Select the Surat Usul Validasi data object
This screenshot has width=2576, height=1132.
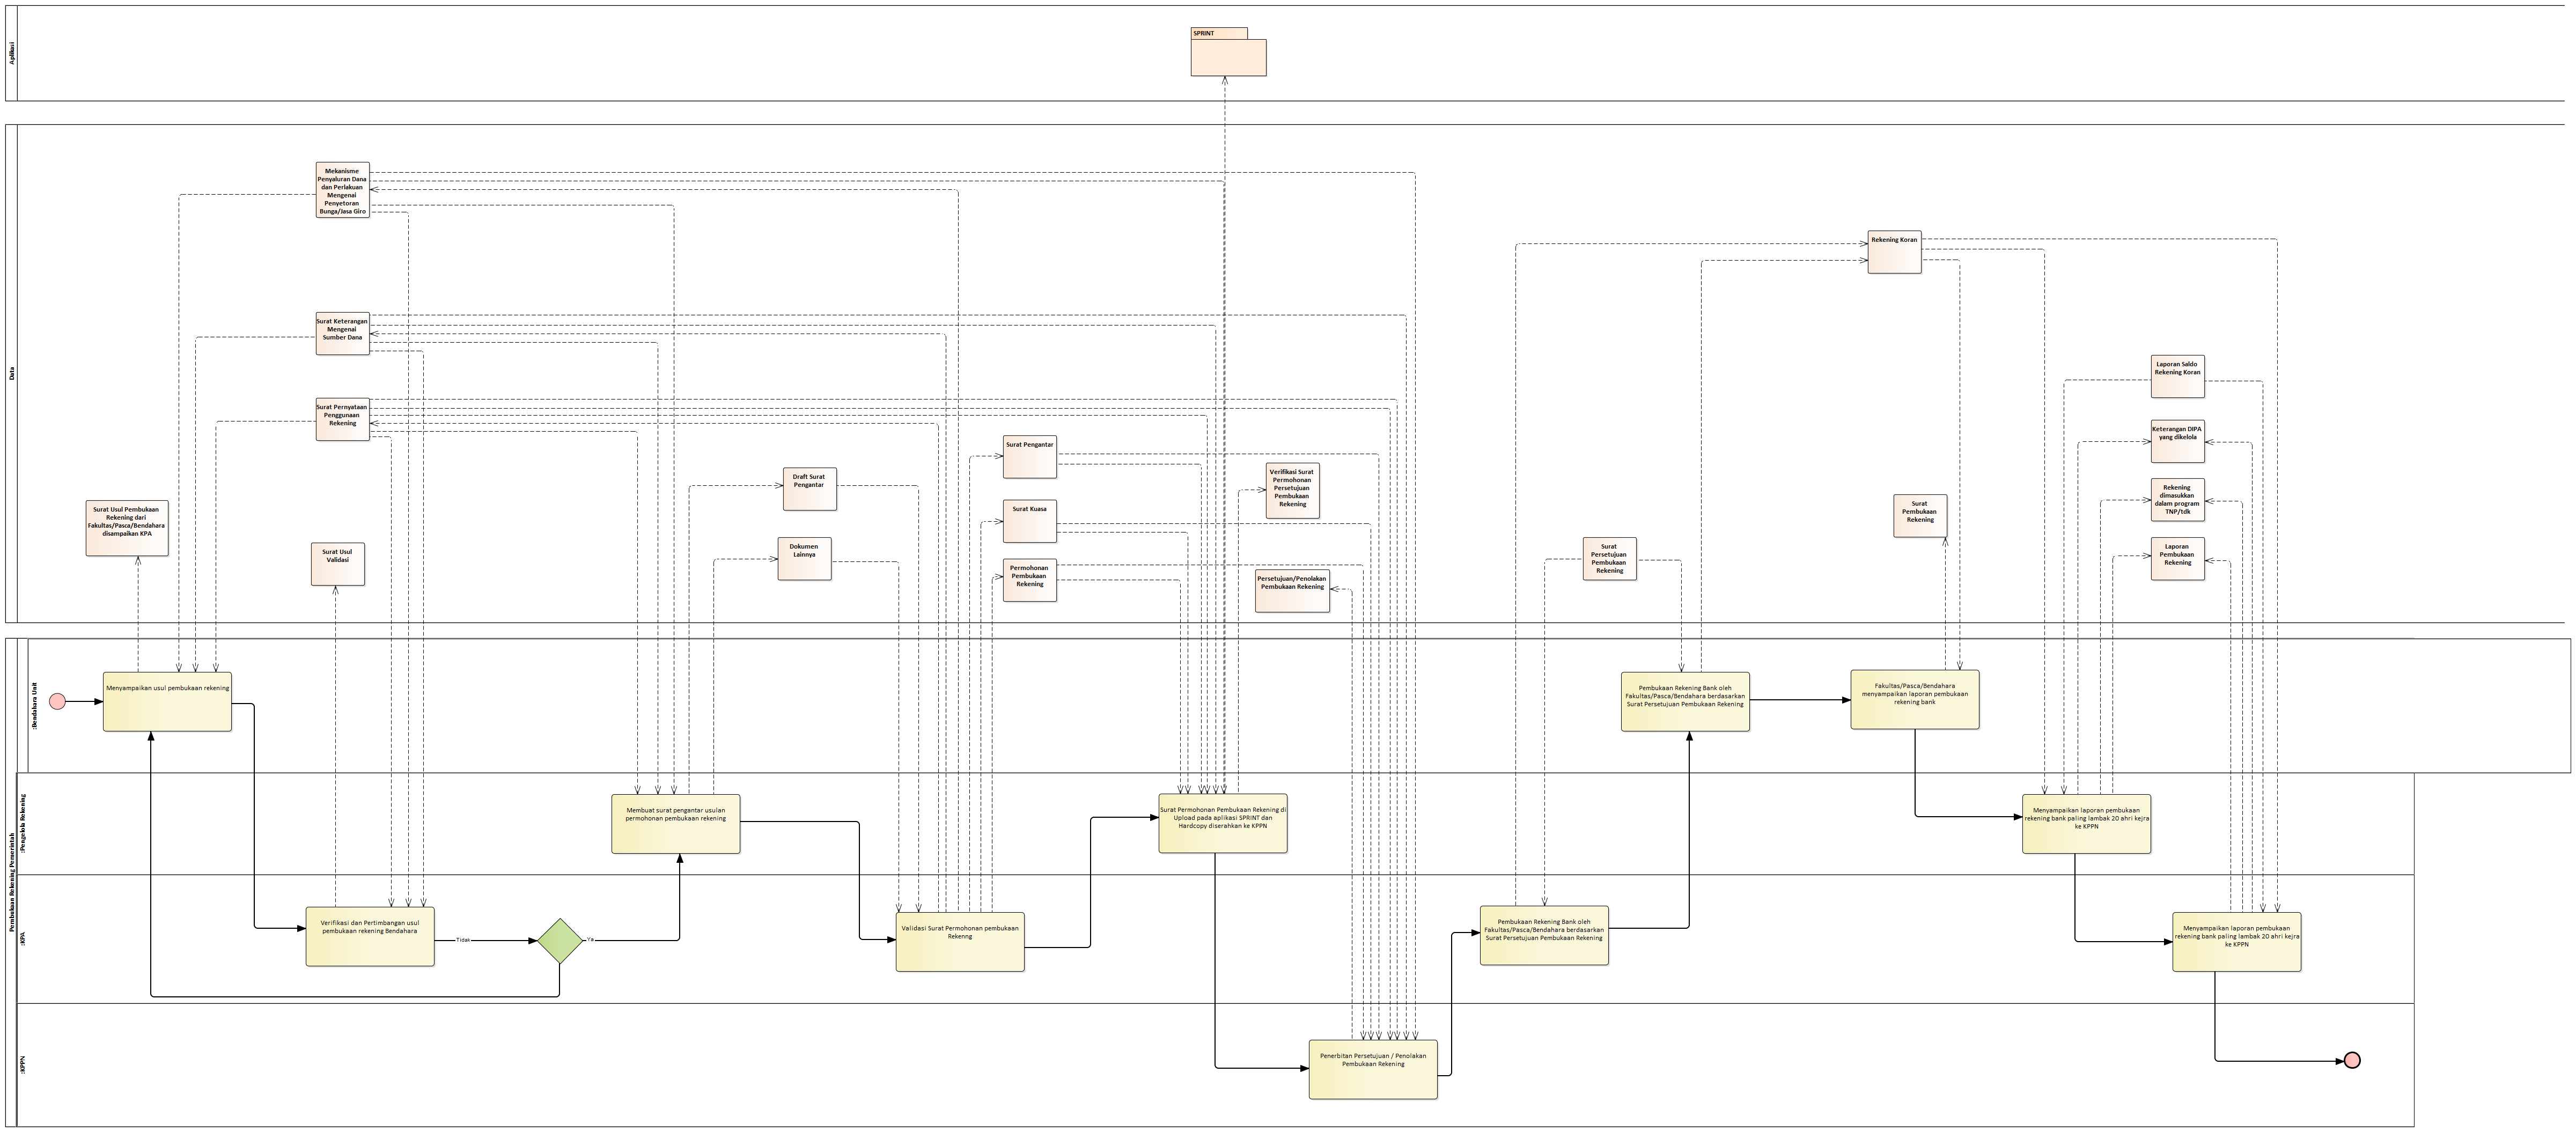point(337,564)
